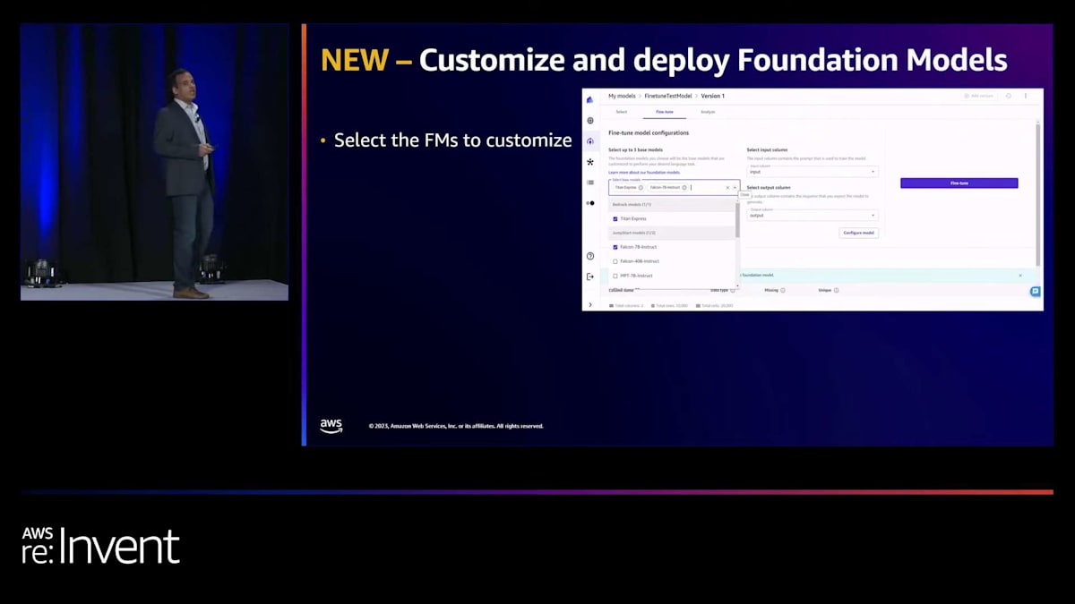Open the Input column dropdown

(x=813, y=171)
